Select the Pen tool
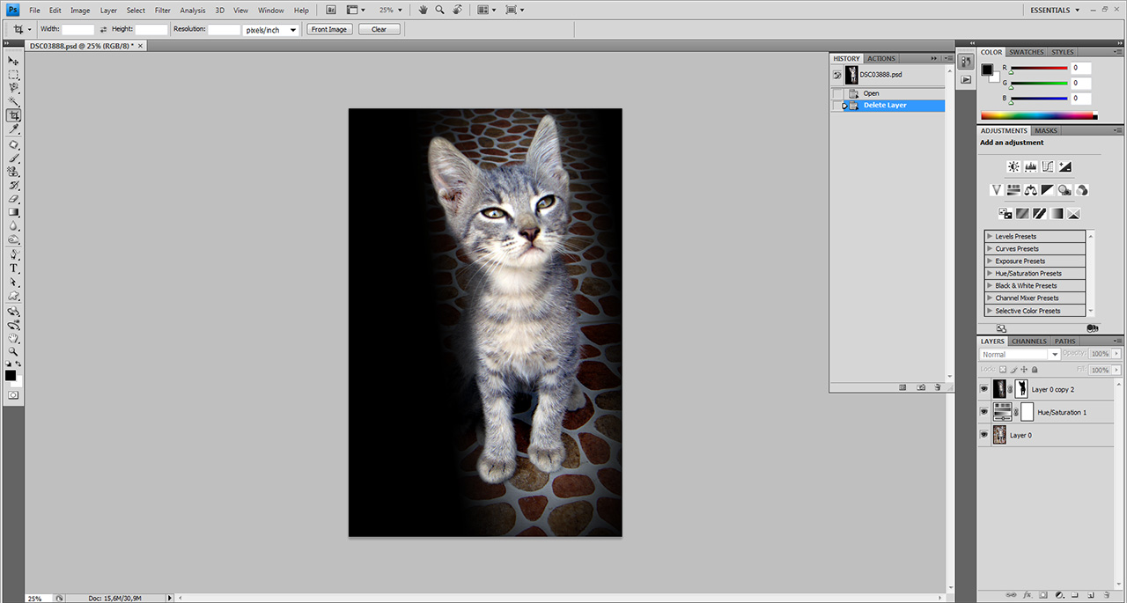 point(14,254)
